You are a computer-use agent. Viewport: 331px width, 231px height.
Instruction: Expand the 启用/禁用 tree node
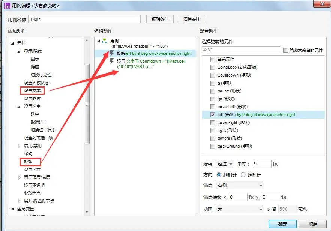pyautogui.click(x=19, y=146)
